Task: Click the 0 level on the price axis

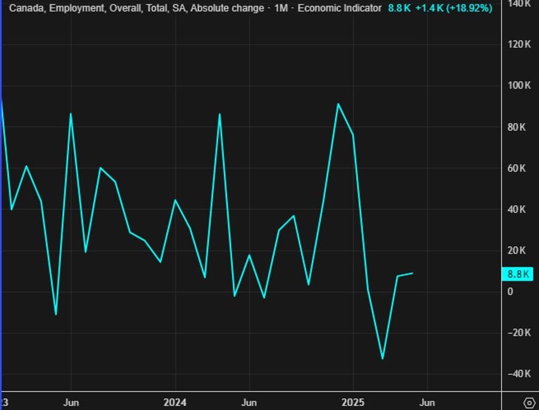Action: [x=510, y=291]
